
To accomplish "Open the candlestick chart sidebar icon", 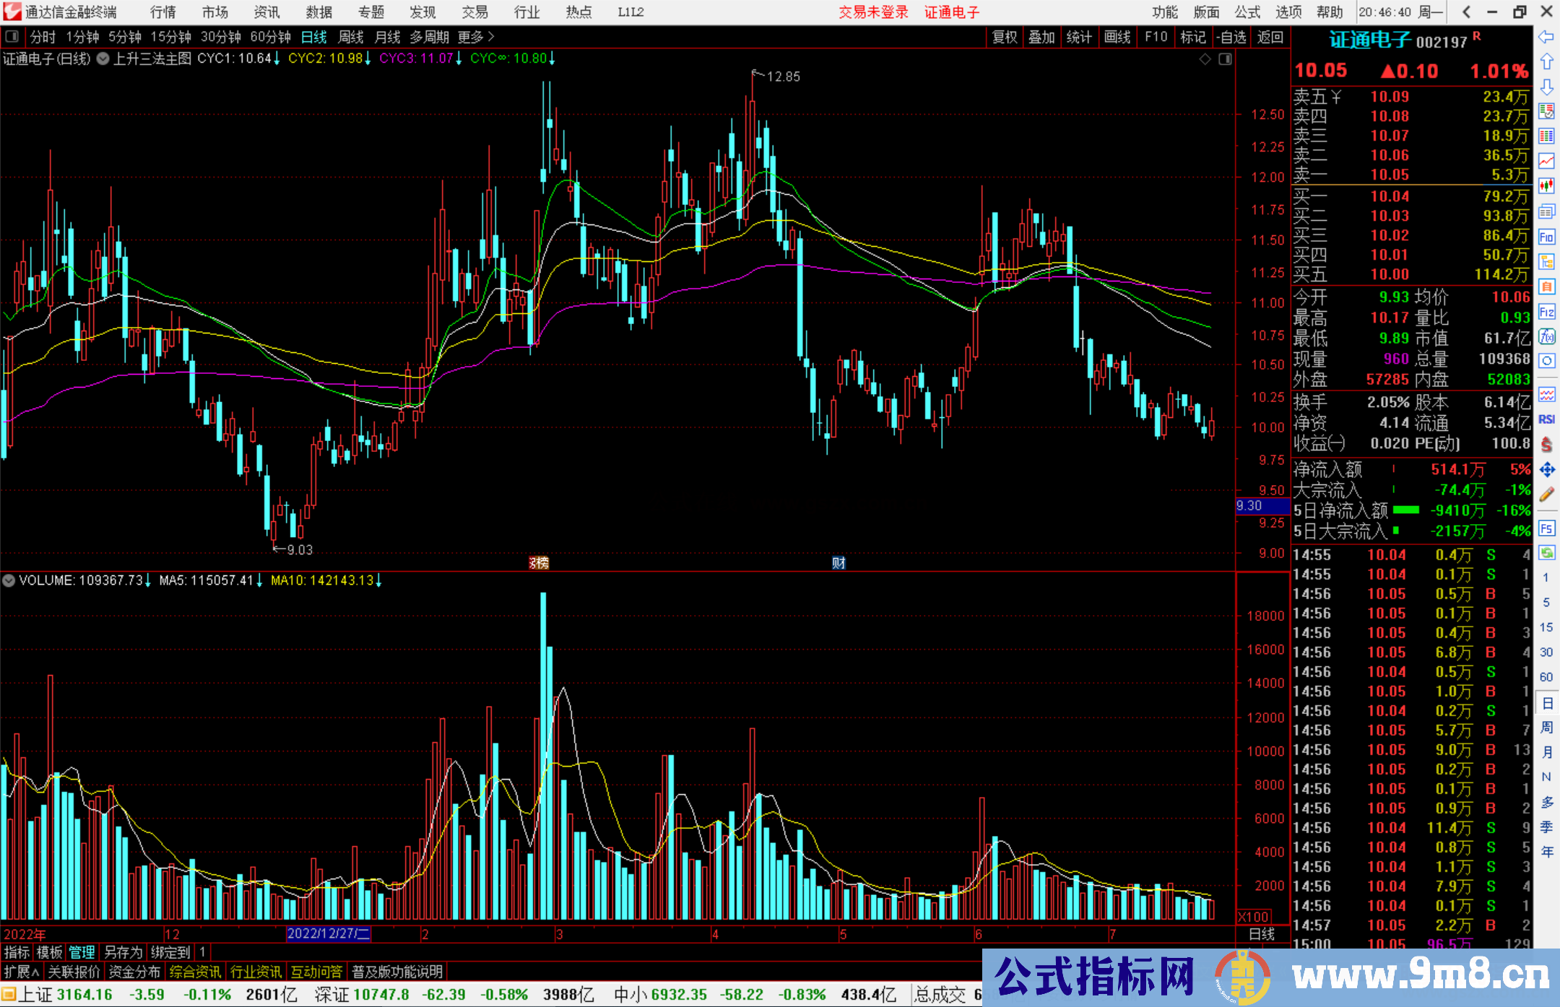I will pyautogui.click(x=1546, y=186).
